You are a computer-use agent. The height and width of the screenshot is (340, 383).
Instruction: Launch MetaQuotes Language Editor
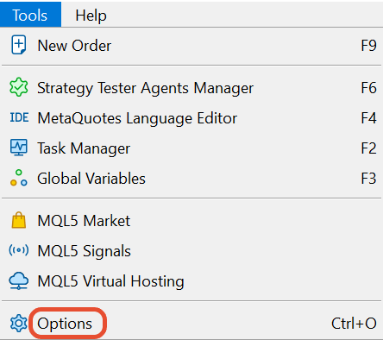click(191, 118)
